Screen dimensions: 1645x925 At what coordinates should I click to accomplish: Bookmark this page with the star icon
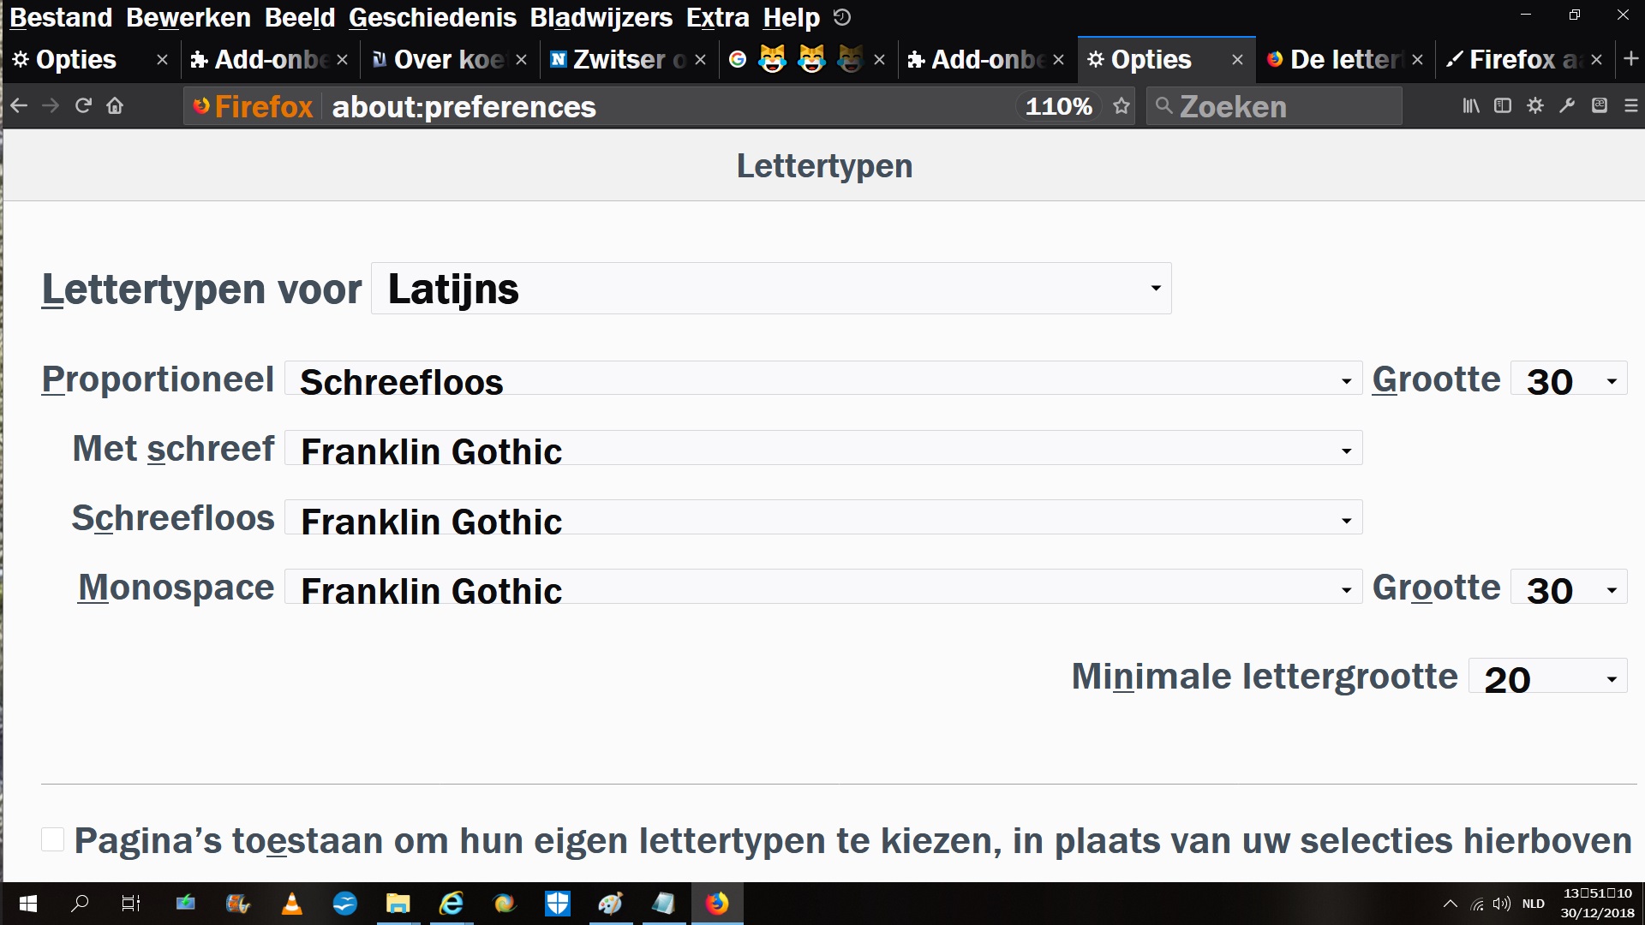pos(1122,106)
